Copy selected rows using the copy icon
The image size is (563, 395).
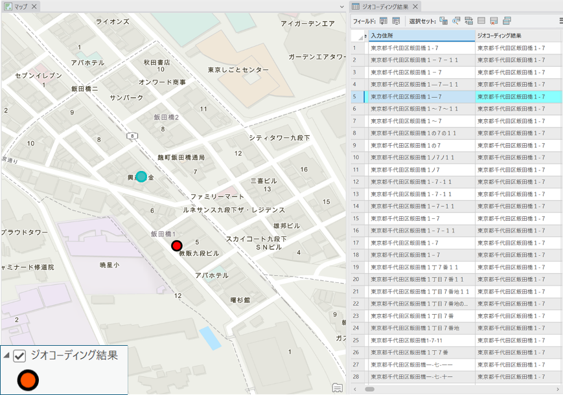coord(507,21)
